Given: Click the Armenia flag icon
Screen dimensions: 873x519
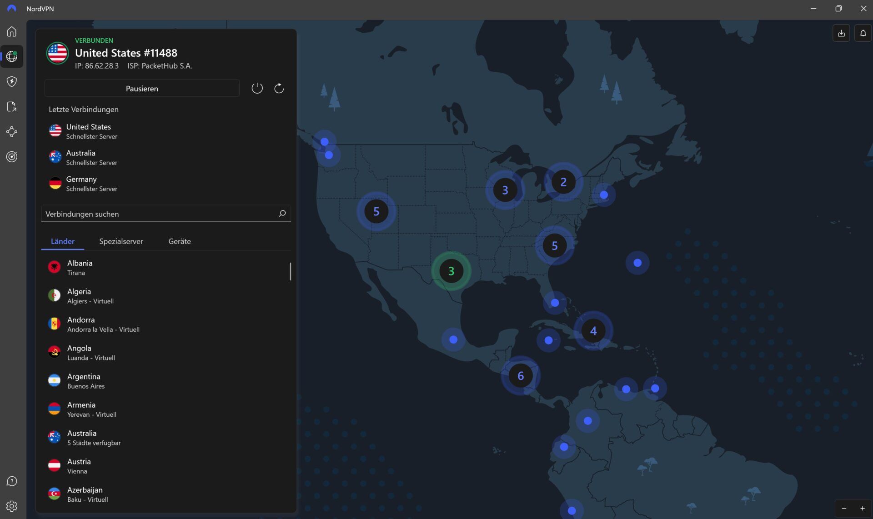Looking at the screenshot, I should click(x=54, y=409).
